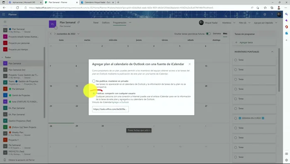Collapse the INVENTARIO PUNTUALES section
Viewport: 290px width, 164px height.
pos(272,52)
